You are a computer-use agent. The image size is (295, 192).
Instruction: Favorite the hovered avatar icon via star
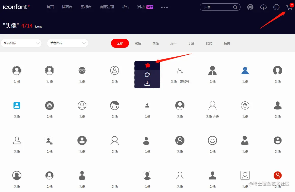[x=147, y=75]
